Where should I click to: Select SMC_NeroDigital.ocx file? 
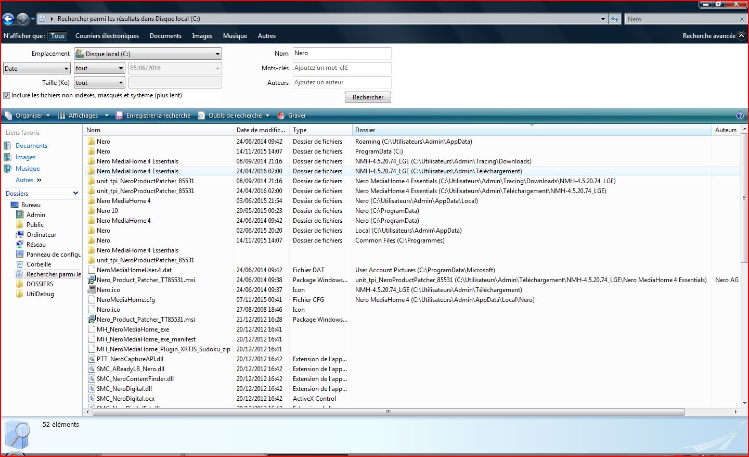click(x=125, y=399)
